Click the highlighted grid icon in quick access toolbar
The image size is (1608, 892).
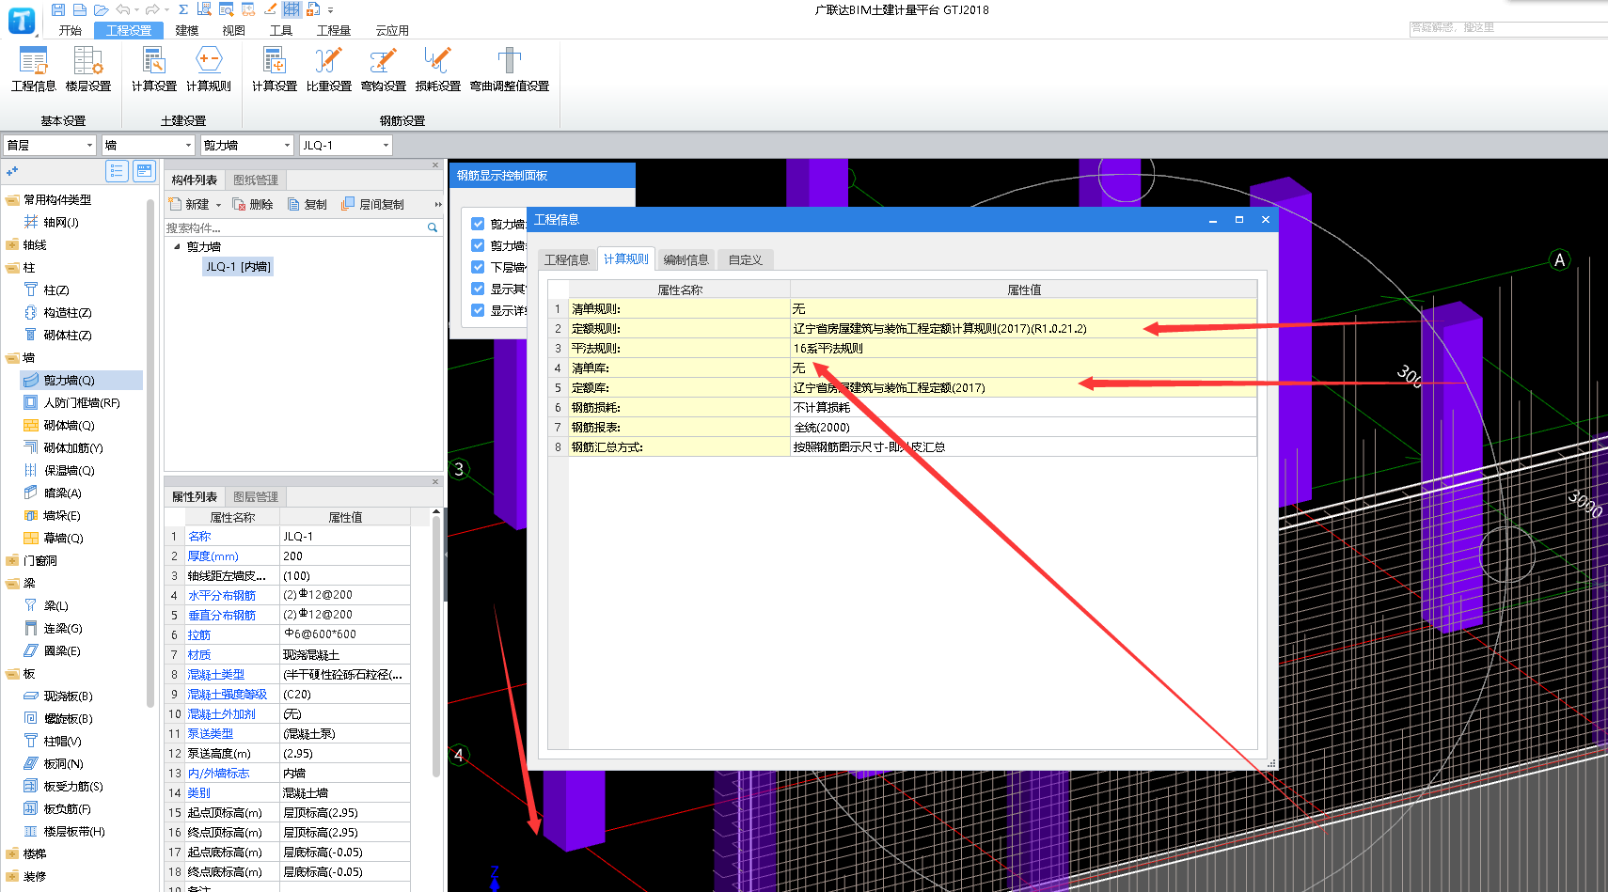292,9
